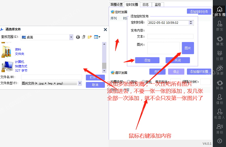The height and width of the screenshot is (147, 226).
Task: Click the 计算机 快捷方式 item label
Action: coord(21,66)
